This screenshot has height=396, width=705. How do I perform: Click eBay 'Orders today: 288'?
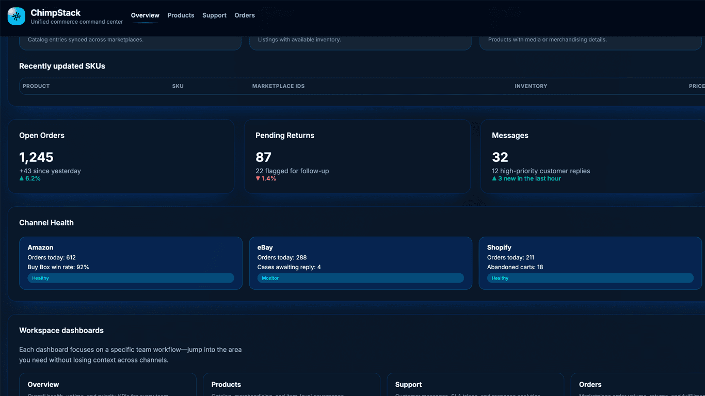[282, 257]
